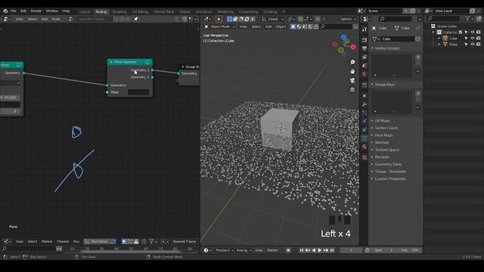Play the animation

click(319, 250)
